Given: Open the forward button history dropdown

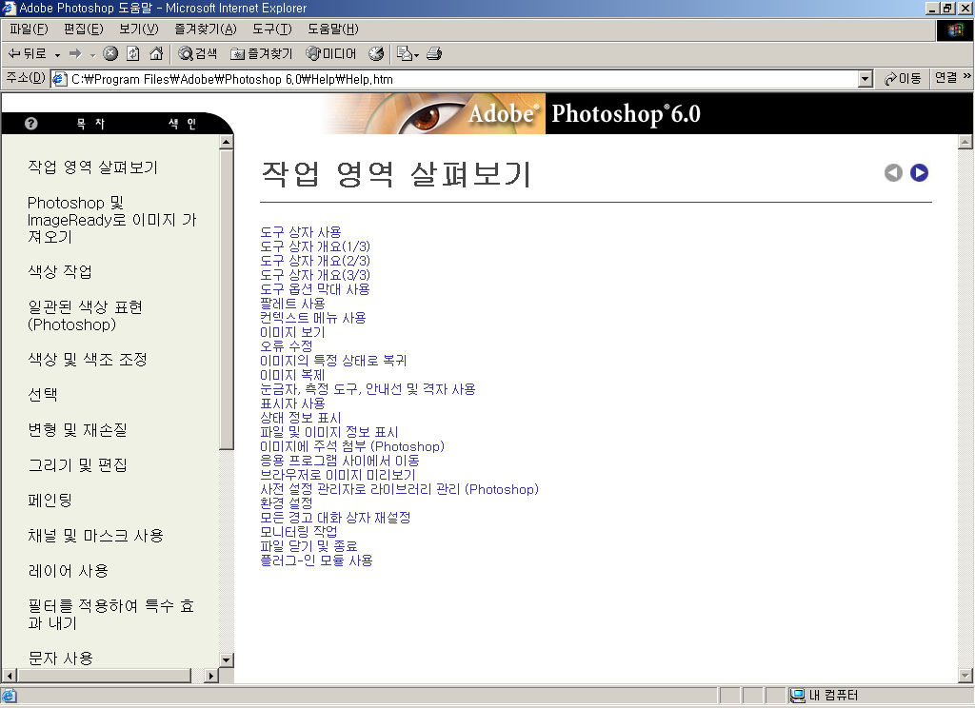Looking at the screenshot, I should 92,55.
